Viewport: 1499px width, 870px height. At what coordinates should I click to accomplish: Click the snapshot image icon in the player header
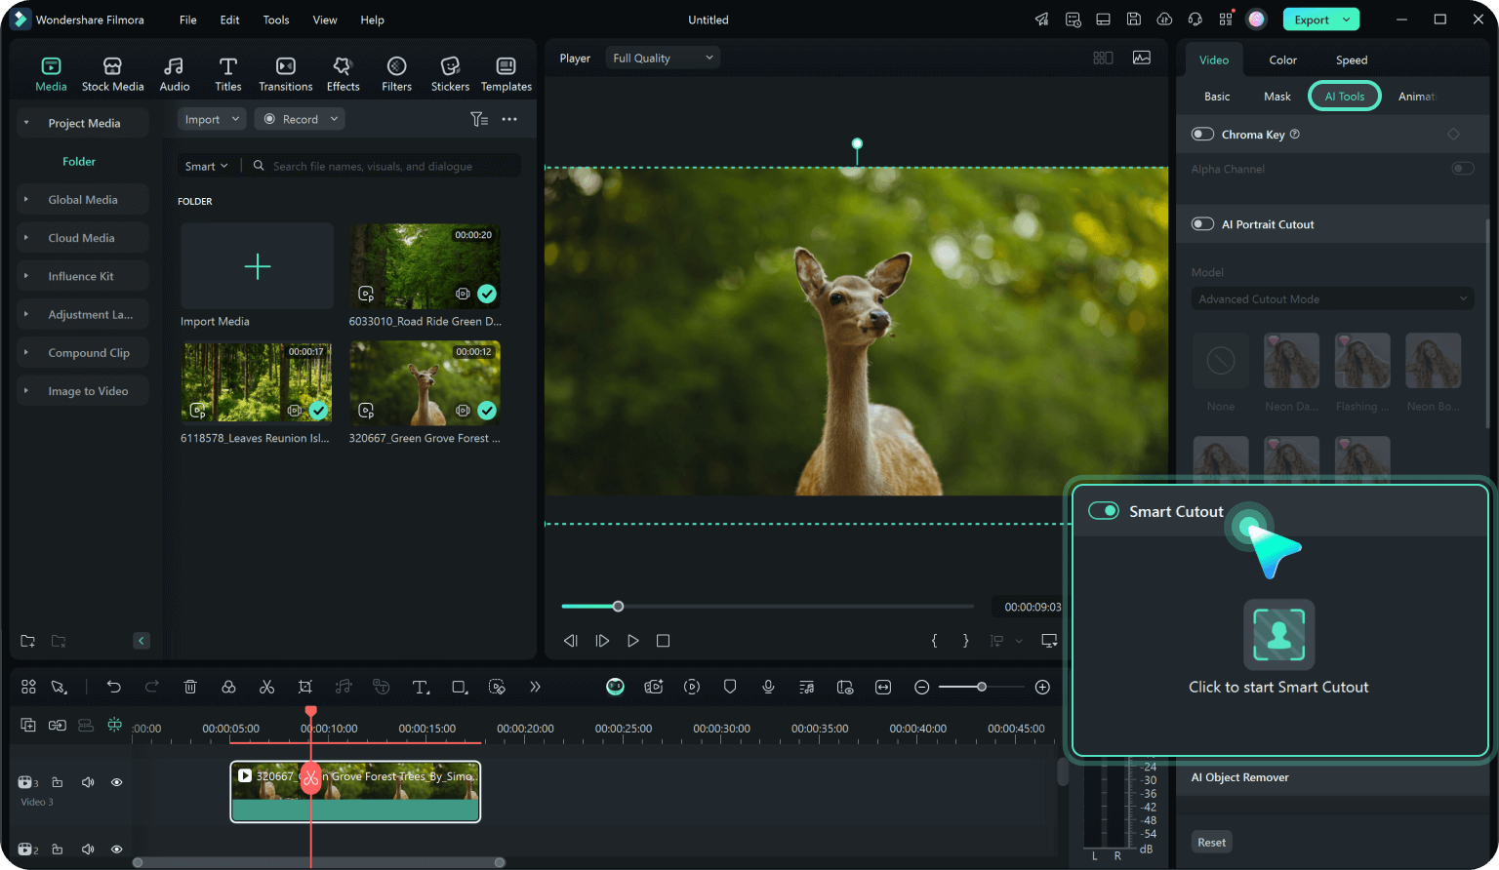(1141, 58)
